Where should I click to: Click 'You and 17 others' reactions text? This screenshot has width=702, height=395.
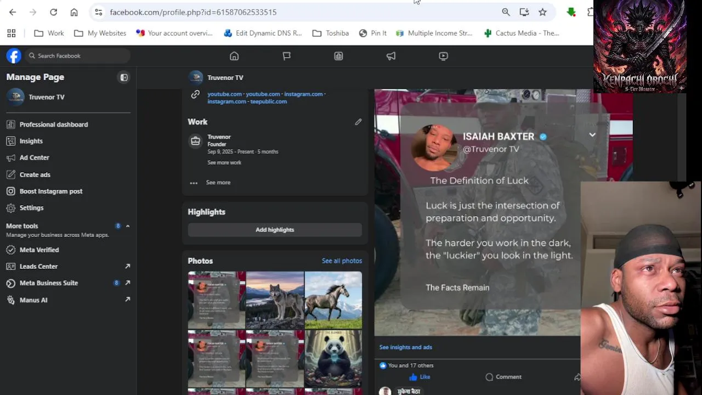[411, 365]
